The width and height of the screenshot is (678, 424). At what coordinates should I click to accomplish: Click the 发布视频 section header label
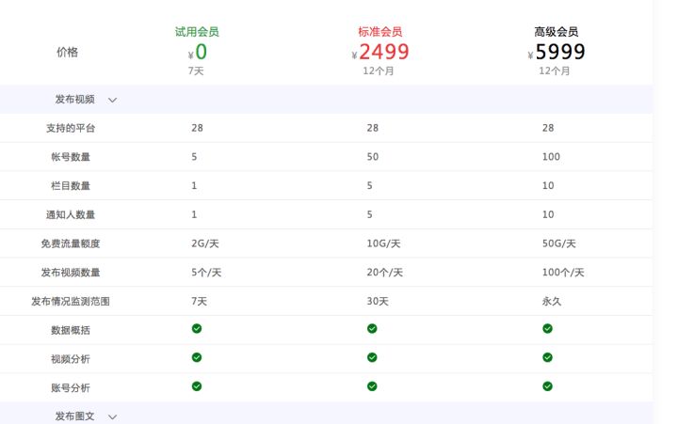point(74,100)
